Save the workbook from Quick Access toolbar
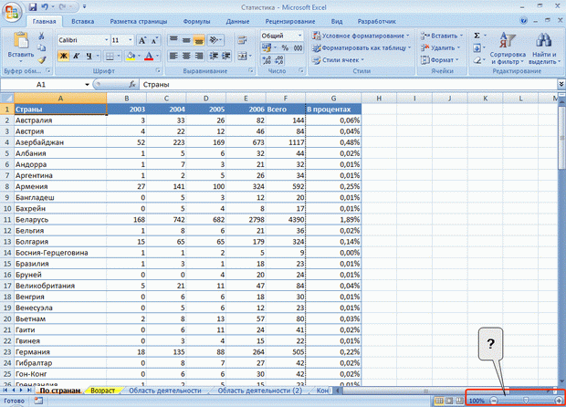 pyautogui.click(x=33, y=7)
